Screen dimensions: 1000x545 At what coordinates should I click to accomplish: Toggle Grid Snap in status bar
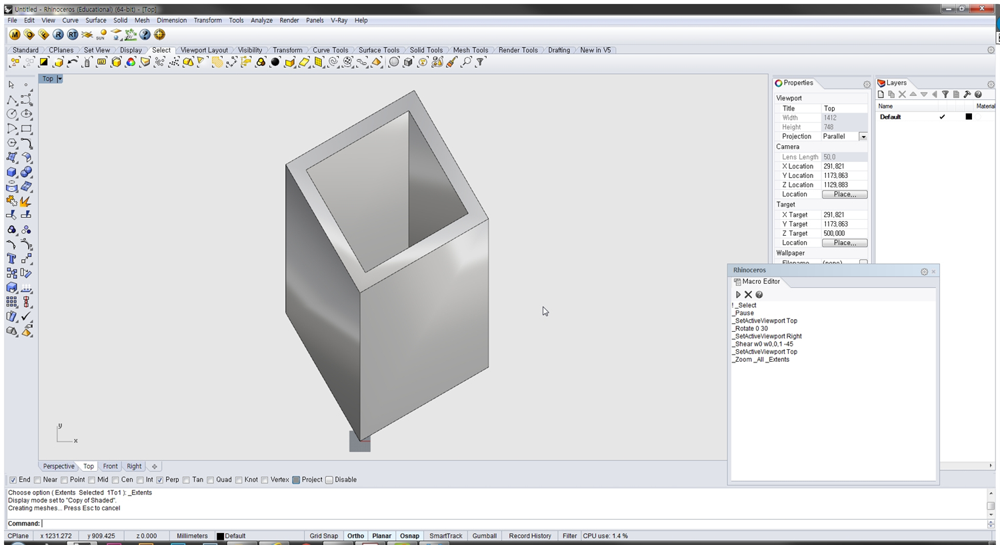pyautogui.click(x=324, y=536)
